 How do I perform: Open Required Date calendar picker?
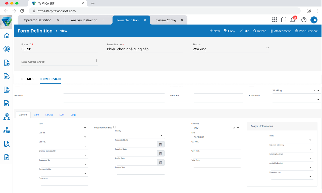[x=161, y=153]
